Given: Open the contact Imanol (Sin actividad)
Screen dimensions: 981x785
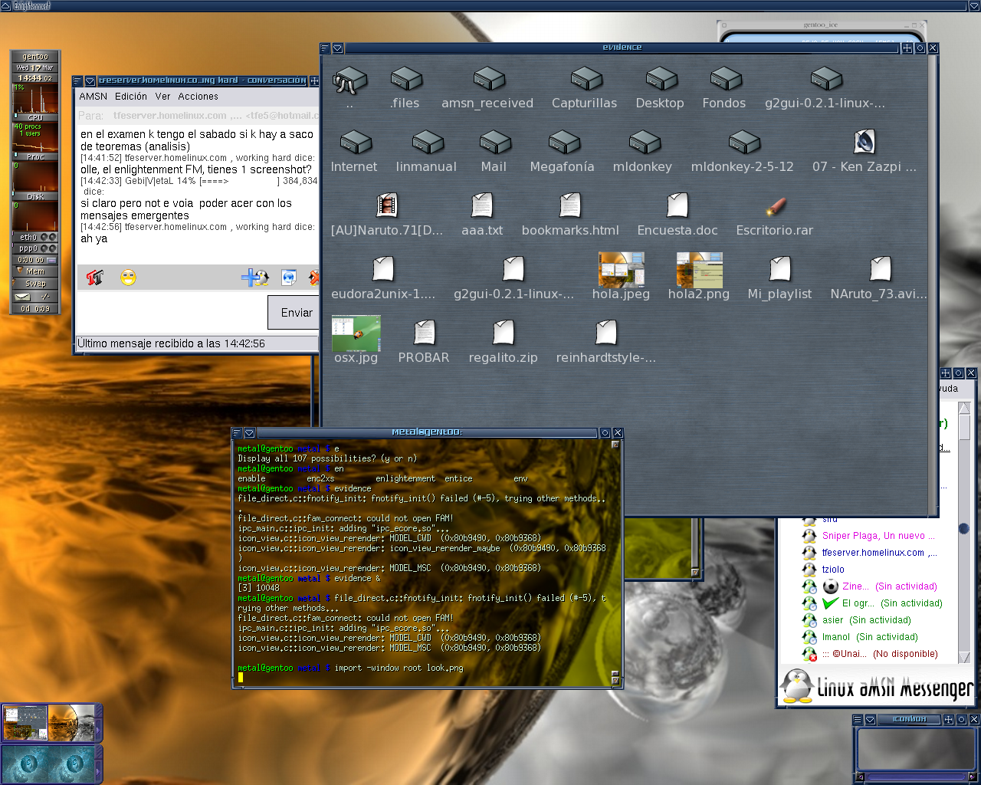Looking at the screenshot, I should 870,637.
